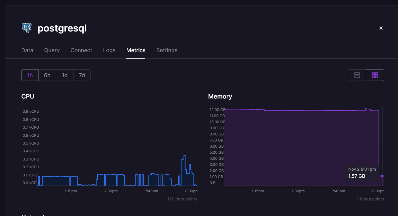This screenshot has width=398, height=216.
Task: Click the CPU chart title
Action: [27, 96]
